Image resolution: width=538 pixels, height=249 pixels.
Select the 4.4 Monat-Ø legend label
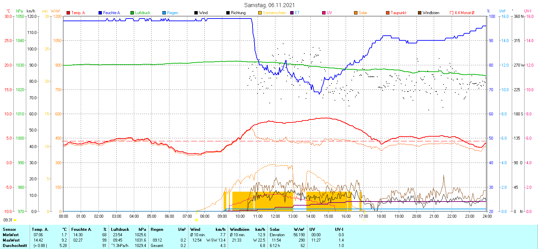pyautogui.click(x=464, y=13)
